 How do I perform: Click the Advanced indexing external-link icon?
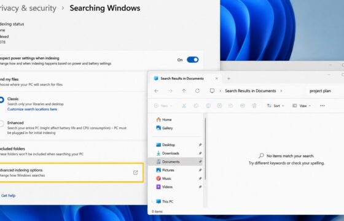136,173
